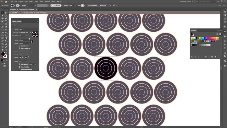Select the Paintbrush tool
The width and height of the screenshot is (227, 128).
[x=2, y=27]
